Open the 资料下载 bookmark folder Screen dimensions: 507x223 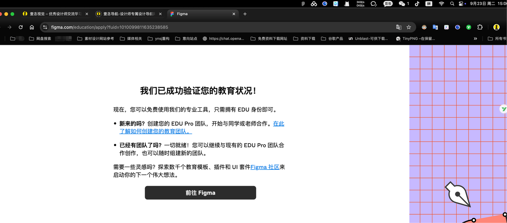[x=304, y=39]
